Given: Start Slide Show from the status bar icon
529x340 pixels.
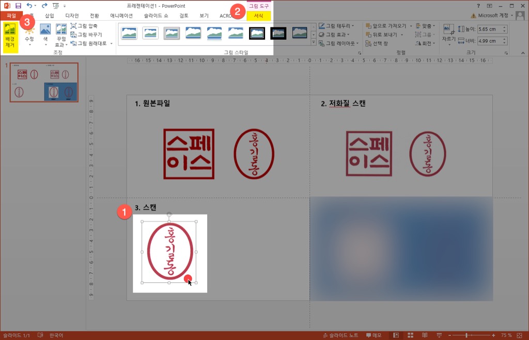Looking at the screenshot, I should 440,334.
